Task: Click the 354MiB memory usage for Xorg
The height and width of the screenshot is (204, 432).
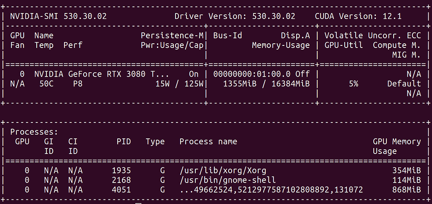Action: [x=406, y=170]
